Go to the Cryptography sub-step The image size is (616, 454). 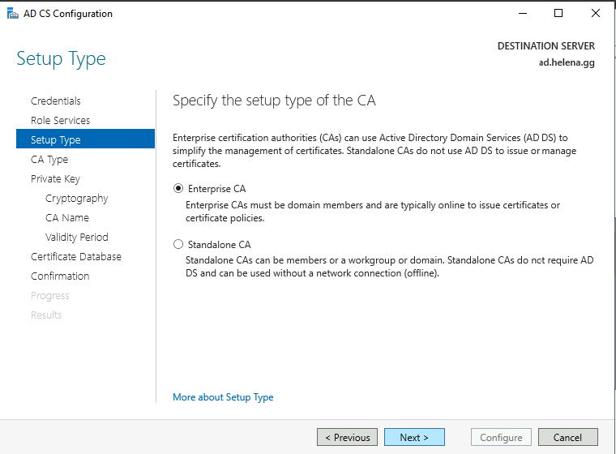tap(76, 199)
